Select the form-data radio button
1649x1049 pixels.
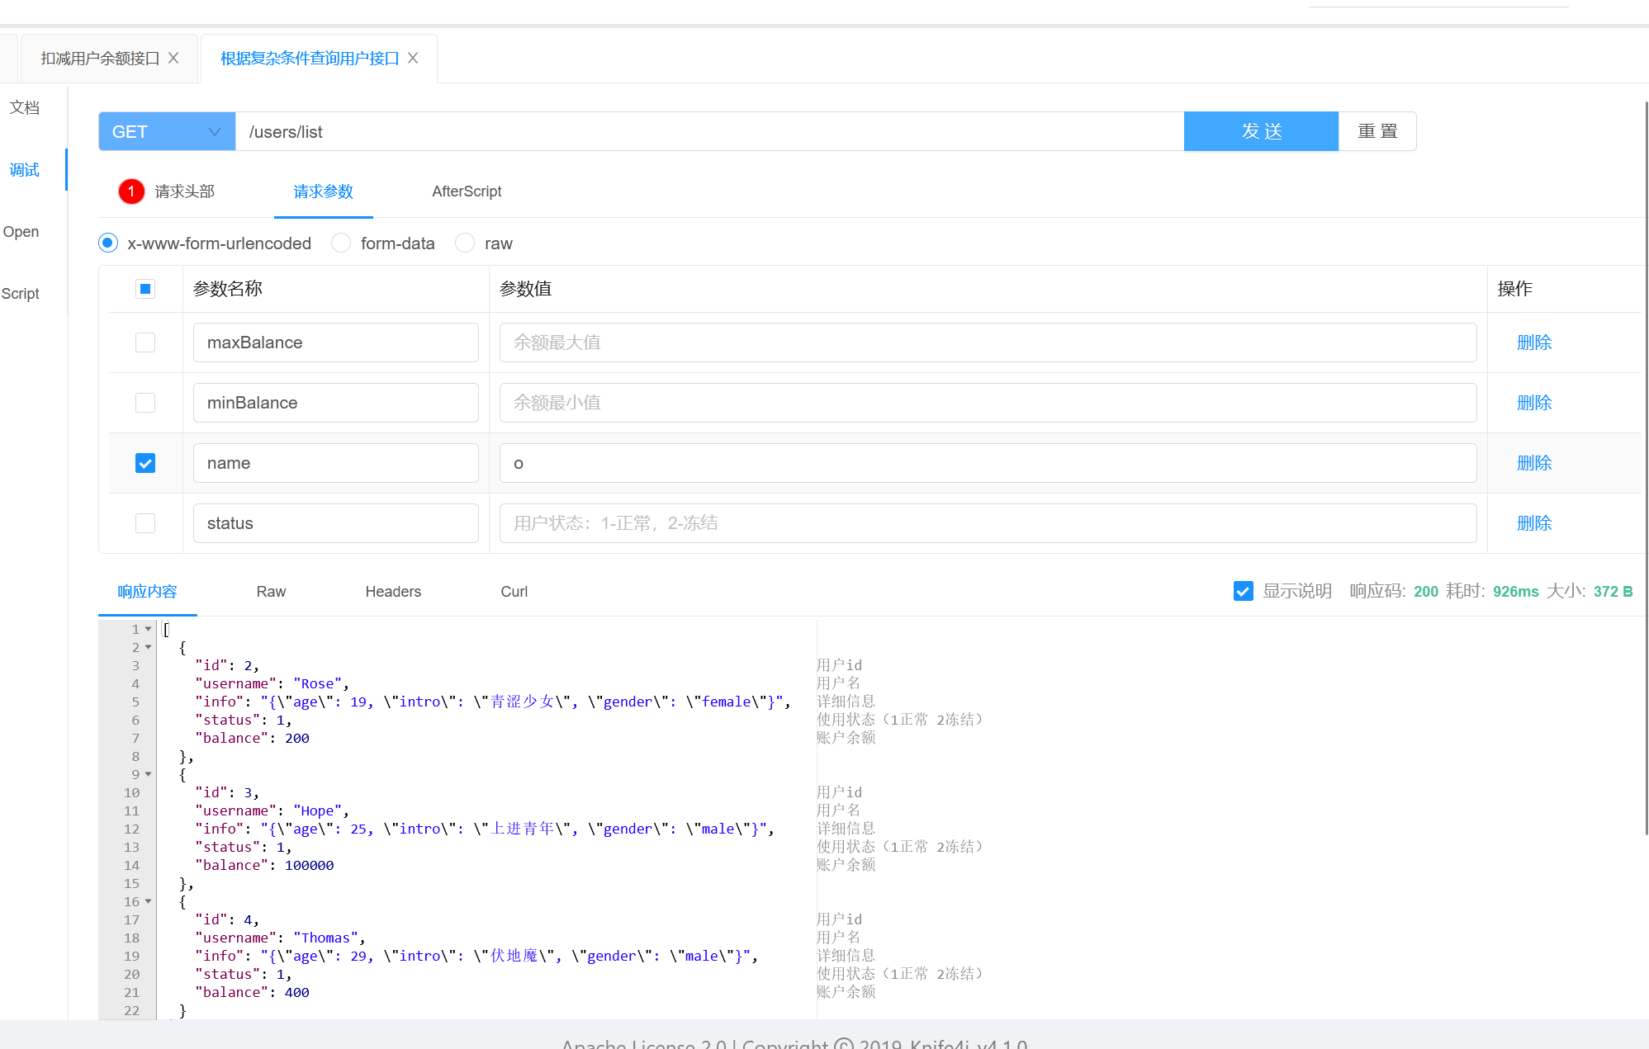[341, 243]
